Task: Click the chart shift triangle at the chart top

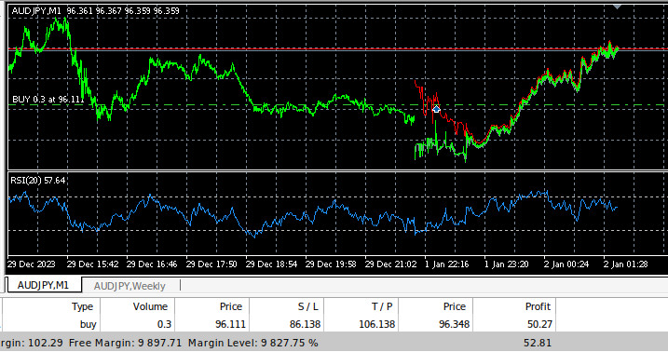Action: point(617,7)
